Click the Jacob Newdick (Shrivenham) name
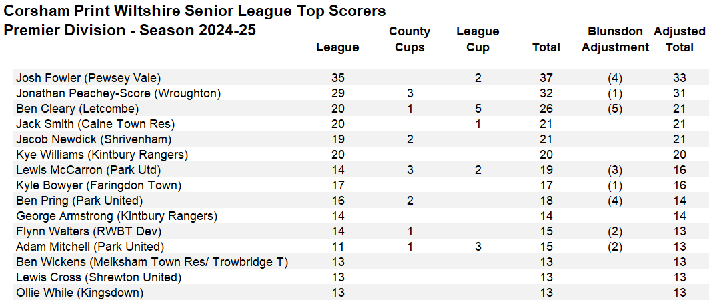 tap(94, 139)
